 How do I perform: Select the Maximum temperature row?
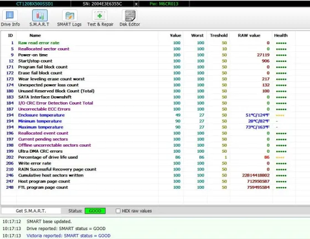point(148,127)
